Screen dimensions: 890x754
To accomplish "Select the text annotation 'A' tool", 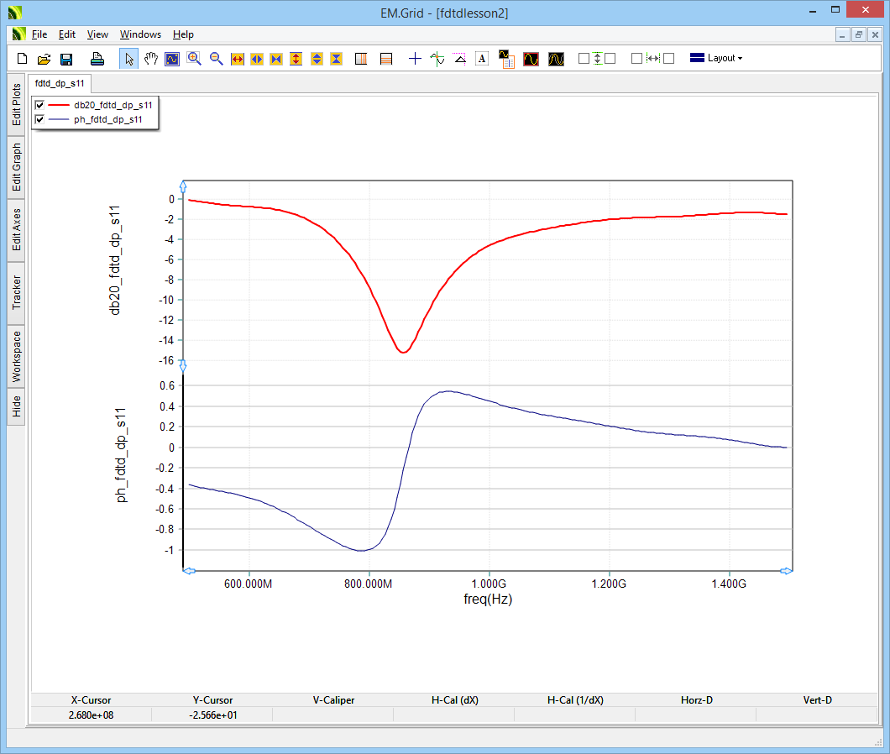I will coord(481,59).
